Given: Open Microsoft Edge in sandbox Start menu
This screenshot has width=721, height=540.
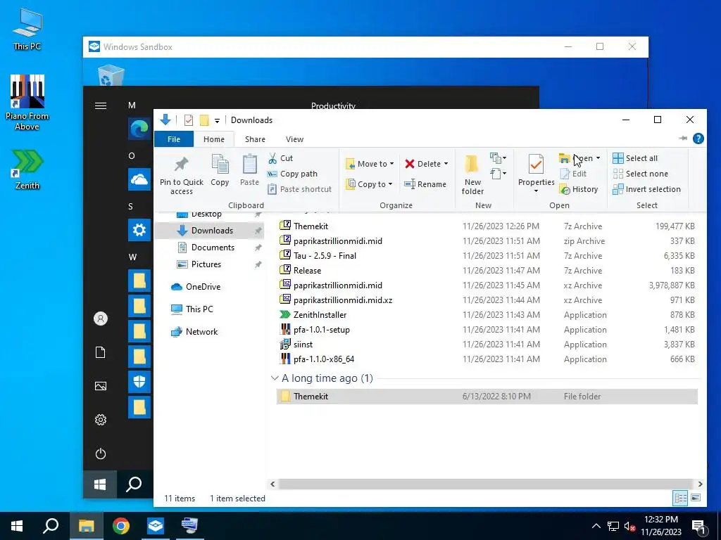Looking at the screenshot, I should [x=139, y=129].
